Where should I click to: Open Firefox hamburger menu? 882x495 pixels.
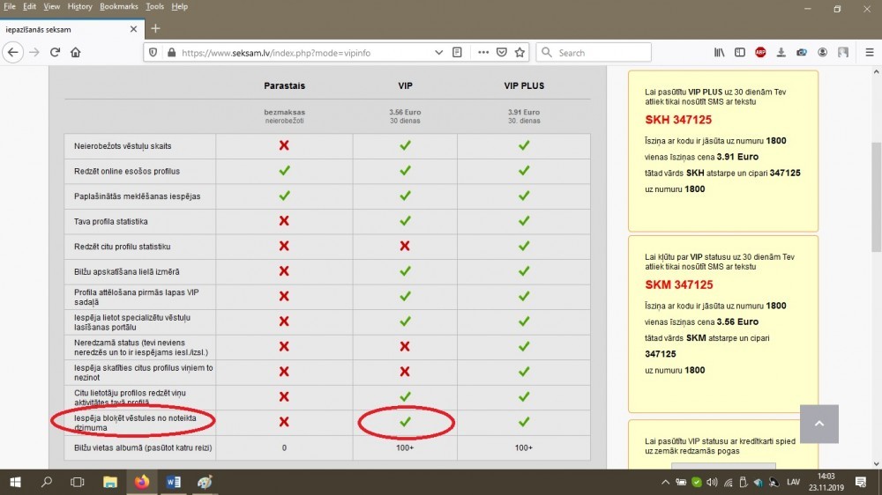click(x=869, y=52)
